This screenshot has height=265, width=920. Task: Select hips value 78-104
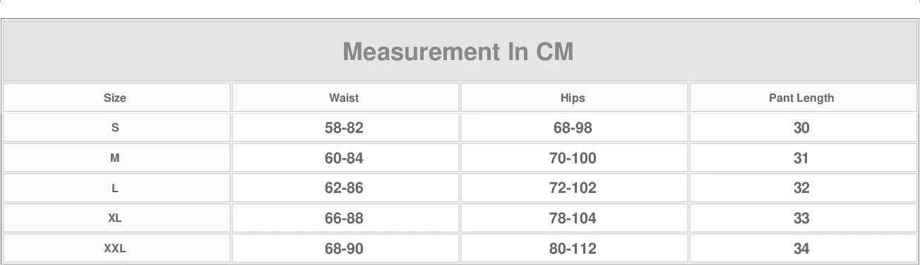[573, 218]
